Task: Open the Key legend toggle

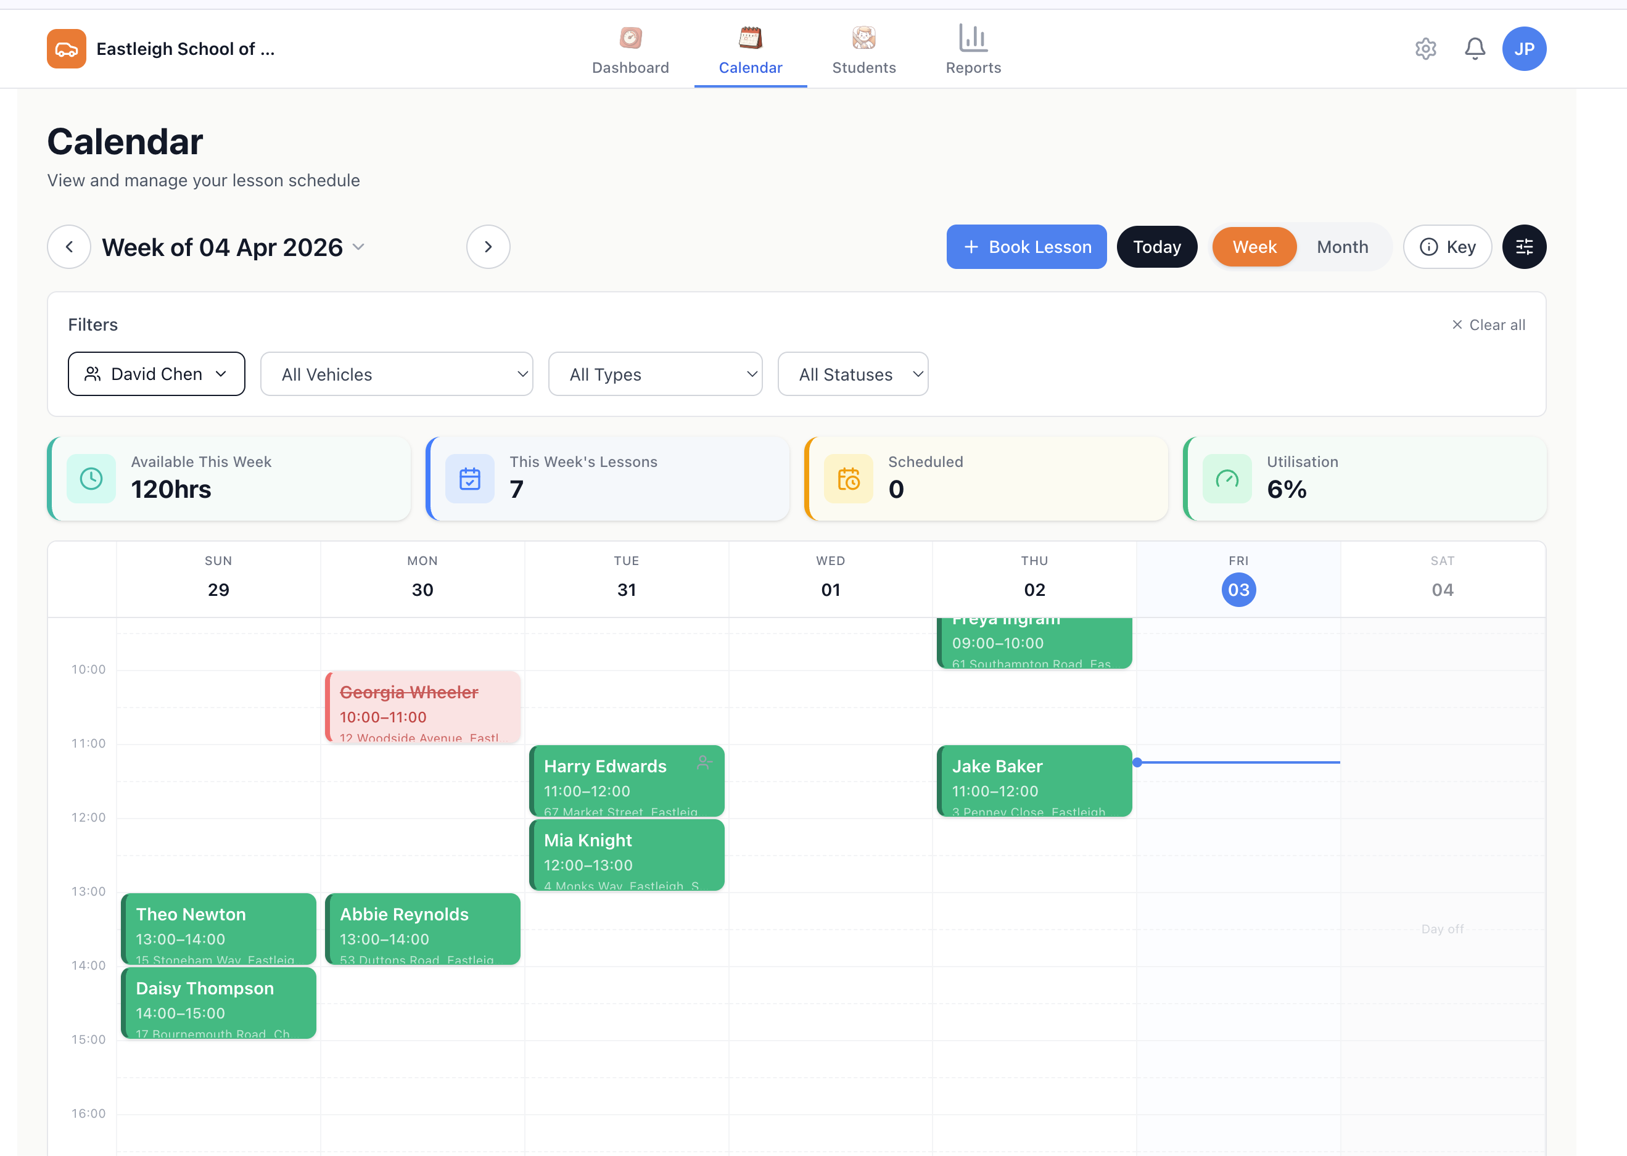Action: point(1447,247)
